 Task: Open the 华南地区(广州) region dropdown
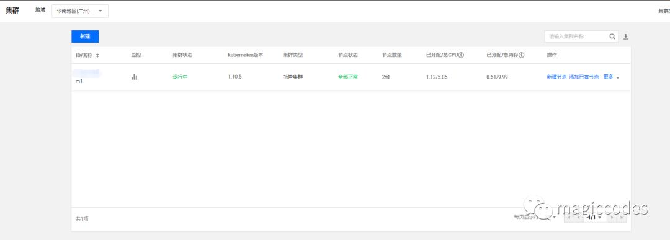tap(80, 11)
